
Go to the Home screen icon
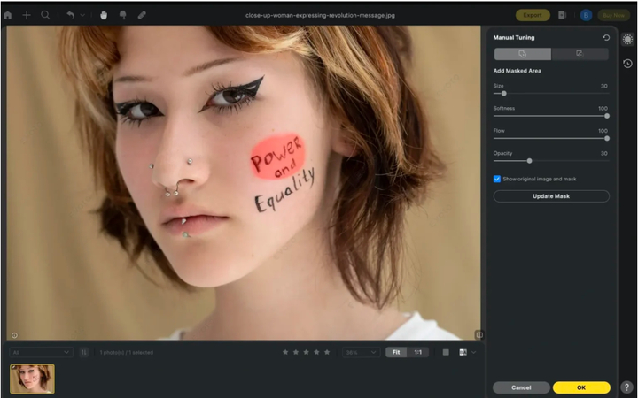tap(8, 15)
